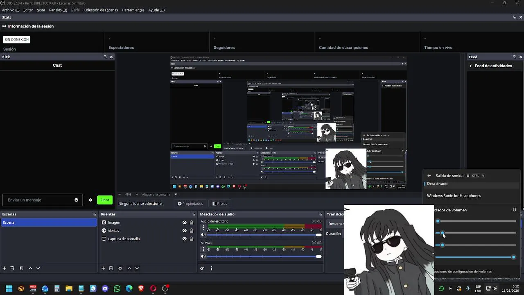Viewport: 524px width, 295px height.
Task: Open audio mixer three-dot menu
Action: (211, 268)
